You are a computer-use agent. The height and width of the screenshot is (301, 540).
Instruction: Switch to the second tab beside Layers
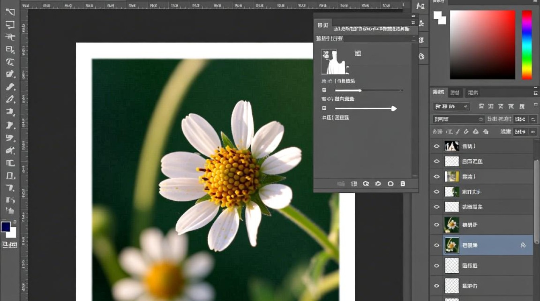point(454,93)
